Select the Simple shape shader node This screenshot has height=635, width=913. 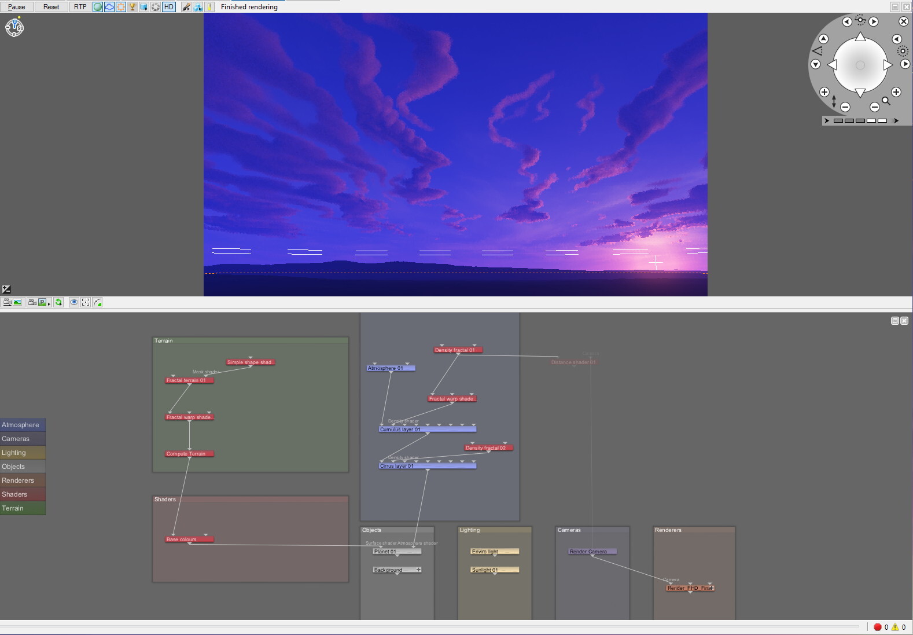point(251,362)
